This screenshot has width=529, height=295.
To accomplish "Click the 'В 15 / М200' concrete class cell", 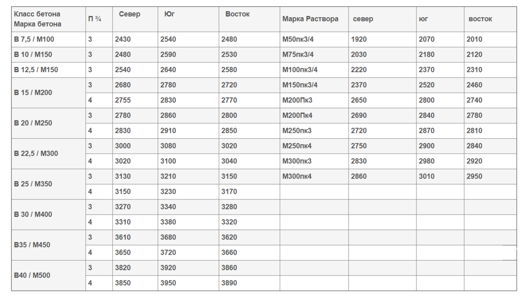I will pyautogui.click(x=48, y=93).
